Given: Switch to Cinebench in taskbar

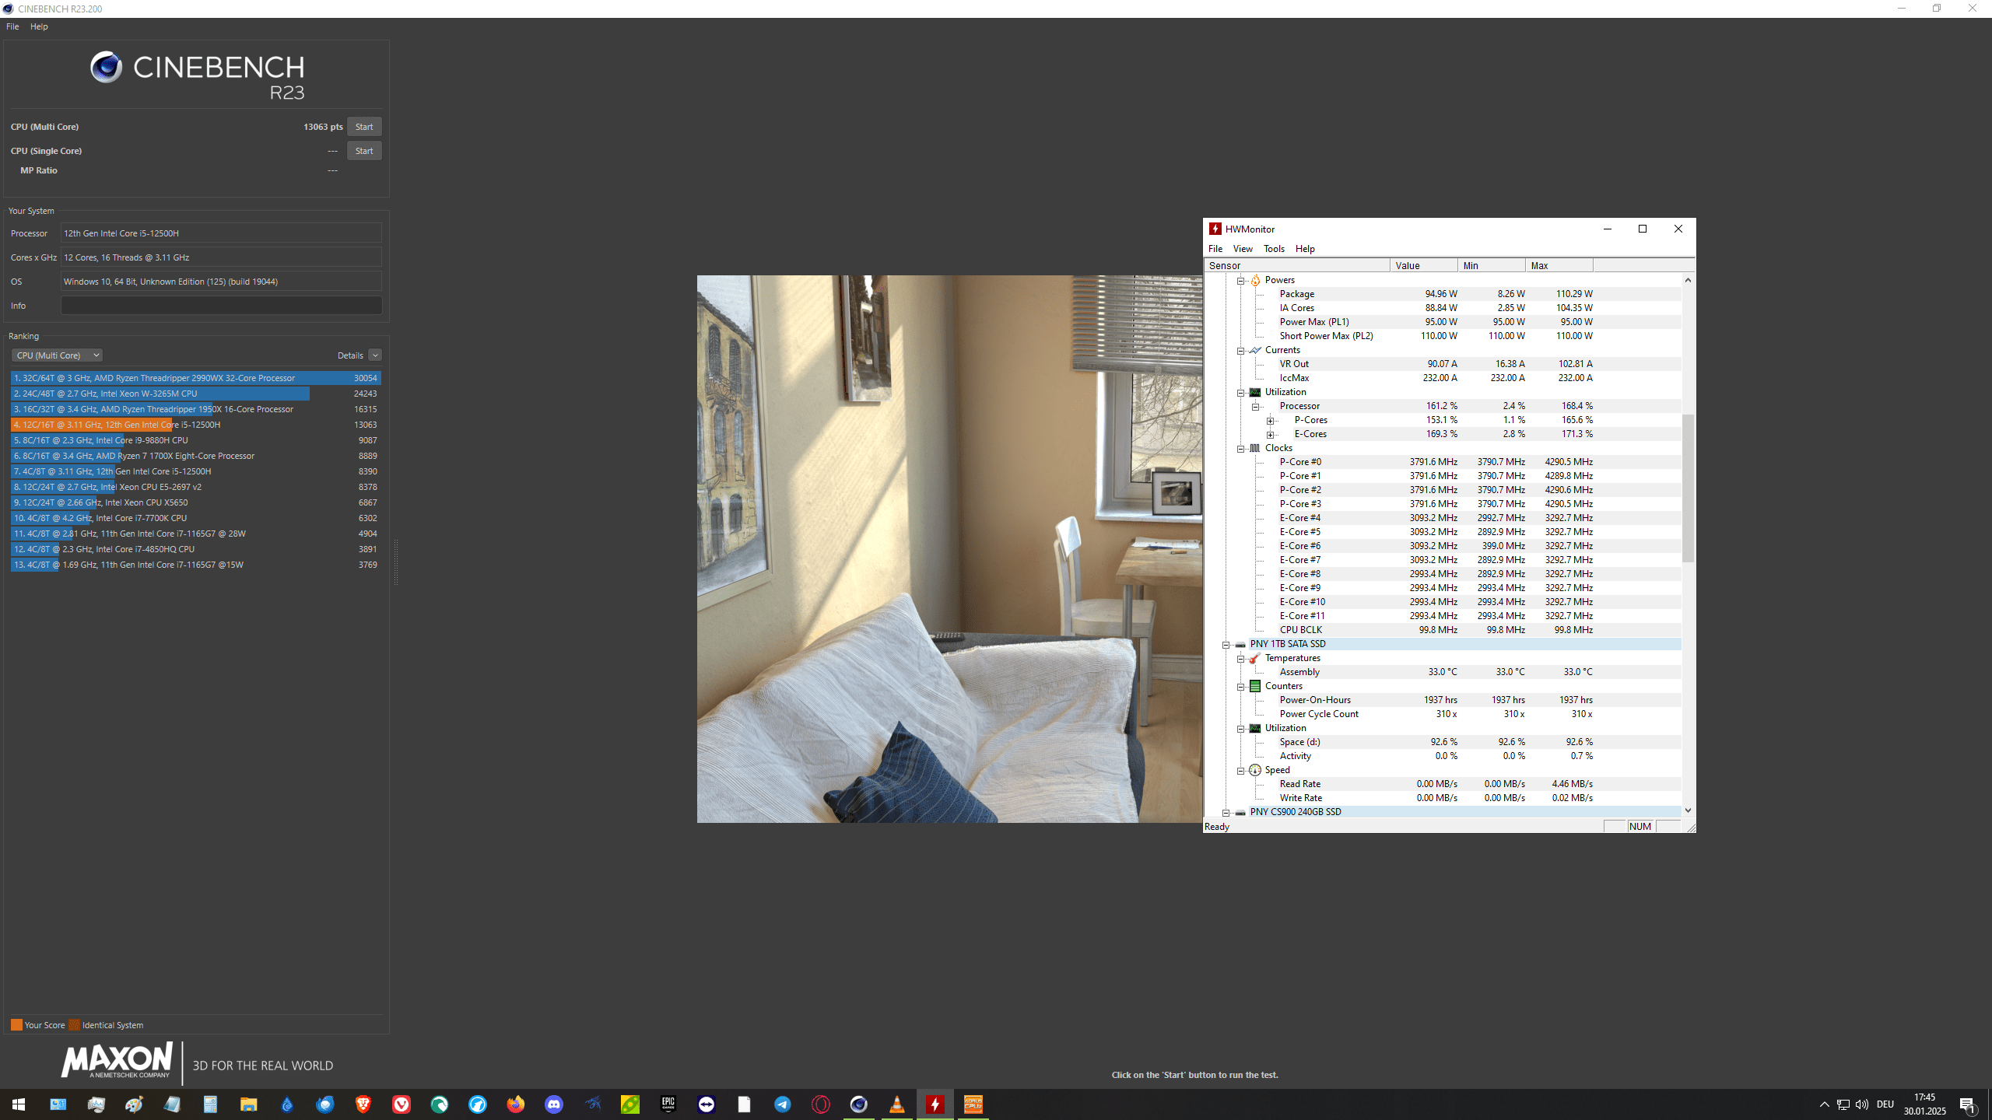Looking at the screenshot, I should [x=858, y=1104].
